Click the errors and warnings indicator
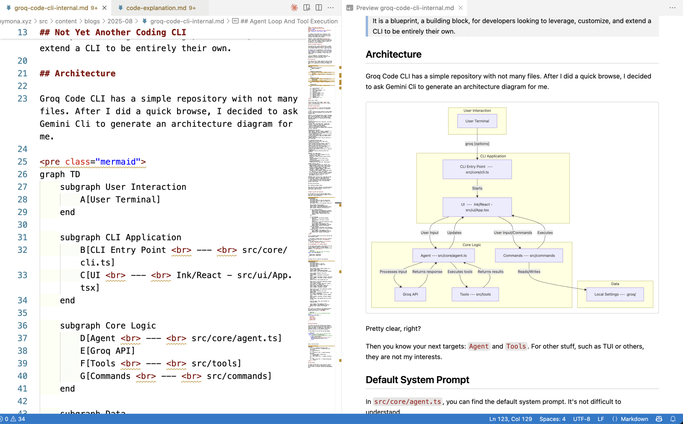The width and height of the screenshot is (683, 424). [x=12, y=419]
